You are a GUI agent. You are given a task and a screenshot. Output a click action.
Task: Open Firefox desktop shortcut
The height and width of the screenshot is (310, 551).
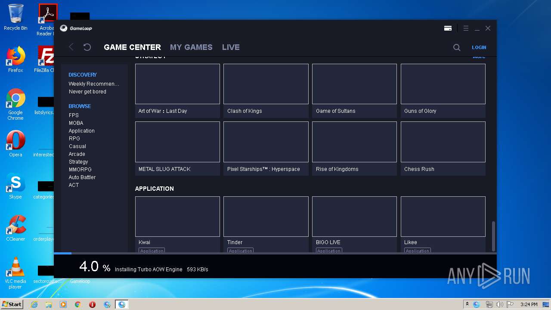(15, 59)
